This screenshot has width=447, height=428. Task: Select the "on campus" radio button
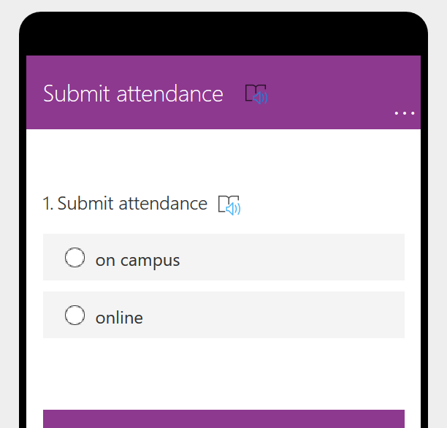pos(75,258)
